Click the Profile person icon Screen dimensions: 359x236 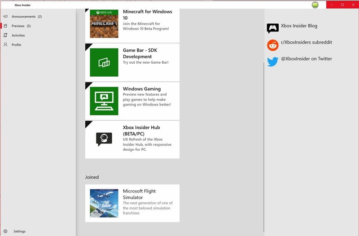coord(5,44)
